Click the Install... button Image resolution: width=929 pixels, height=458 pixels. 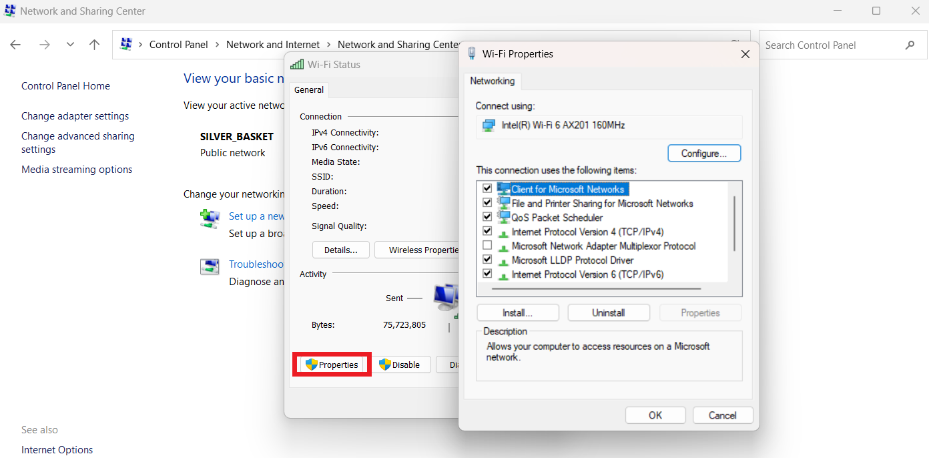coord(518,312)
